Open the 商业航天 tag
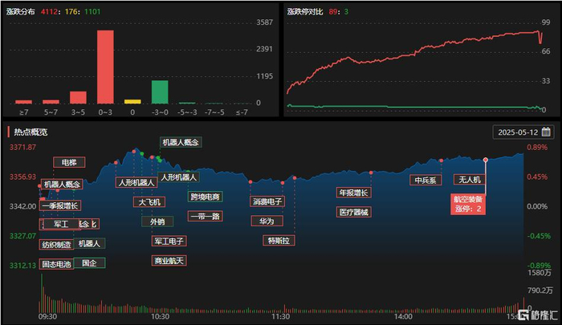 pyautogui.click(x=169, y=261)
